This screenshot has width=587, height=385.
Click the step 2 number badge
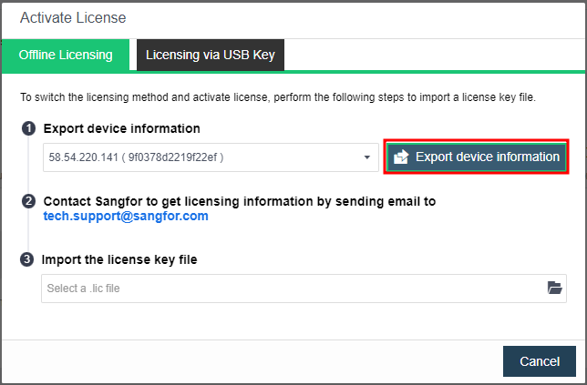tap(28, 201)
